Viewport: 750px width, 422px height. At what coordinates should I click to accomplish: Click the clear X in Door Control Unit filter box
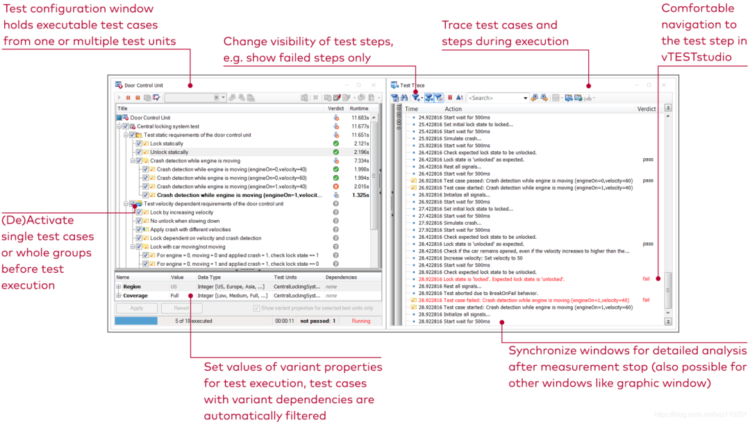pos(216,97)
